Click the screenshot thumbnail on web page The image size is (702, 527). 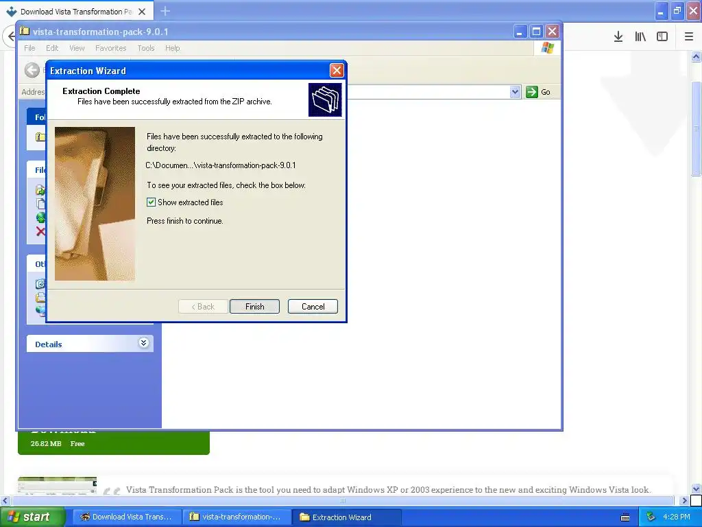58,485
